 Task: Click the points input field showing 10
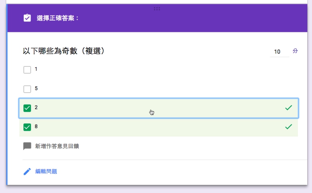(x=279, y=52)
